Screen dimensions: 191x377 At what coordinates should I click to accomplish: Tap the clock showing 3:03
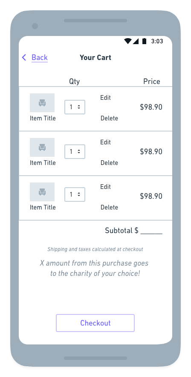coord(157,42)
